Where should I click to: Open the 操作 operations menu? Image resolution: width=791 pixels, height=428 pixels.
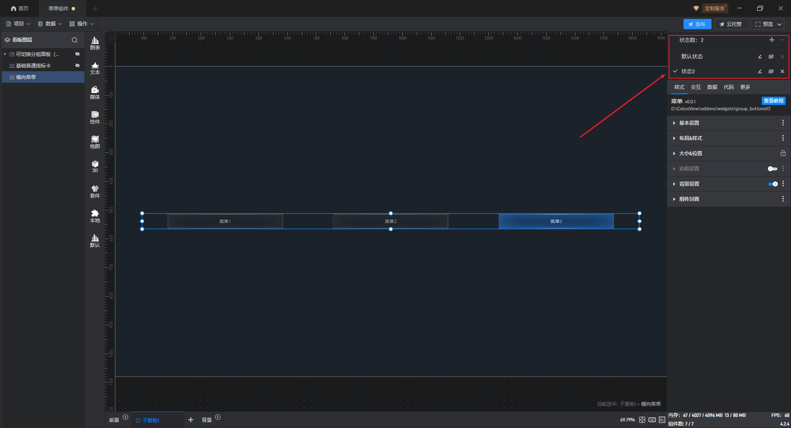[82, 24]
